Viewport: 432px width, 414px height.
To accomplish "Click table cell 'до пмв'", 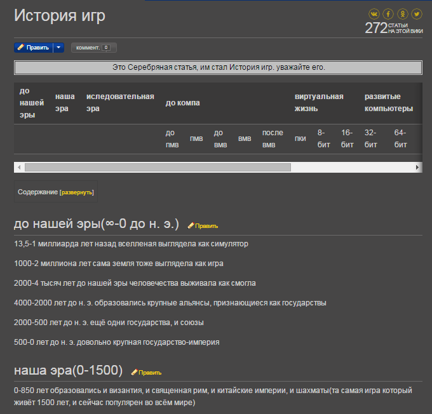I will point(172,139).
